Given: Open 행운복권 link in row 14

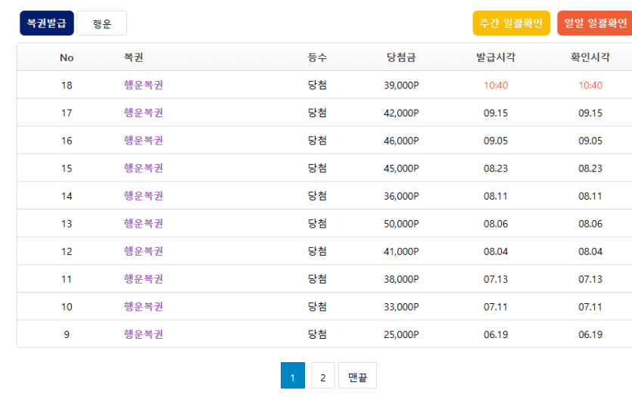Looking at the screenshot, I should click(143, 196).
